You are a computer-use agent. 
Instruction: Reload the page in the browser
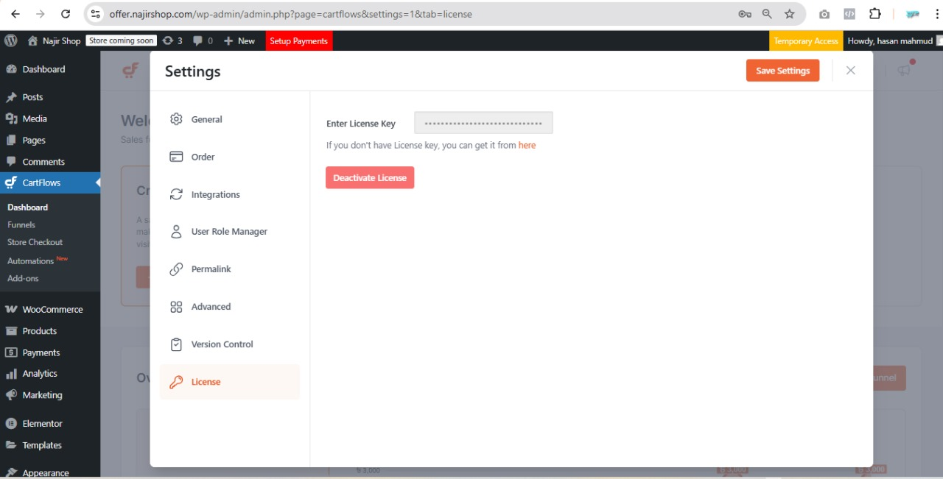[x=66, y=14]
